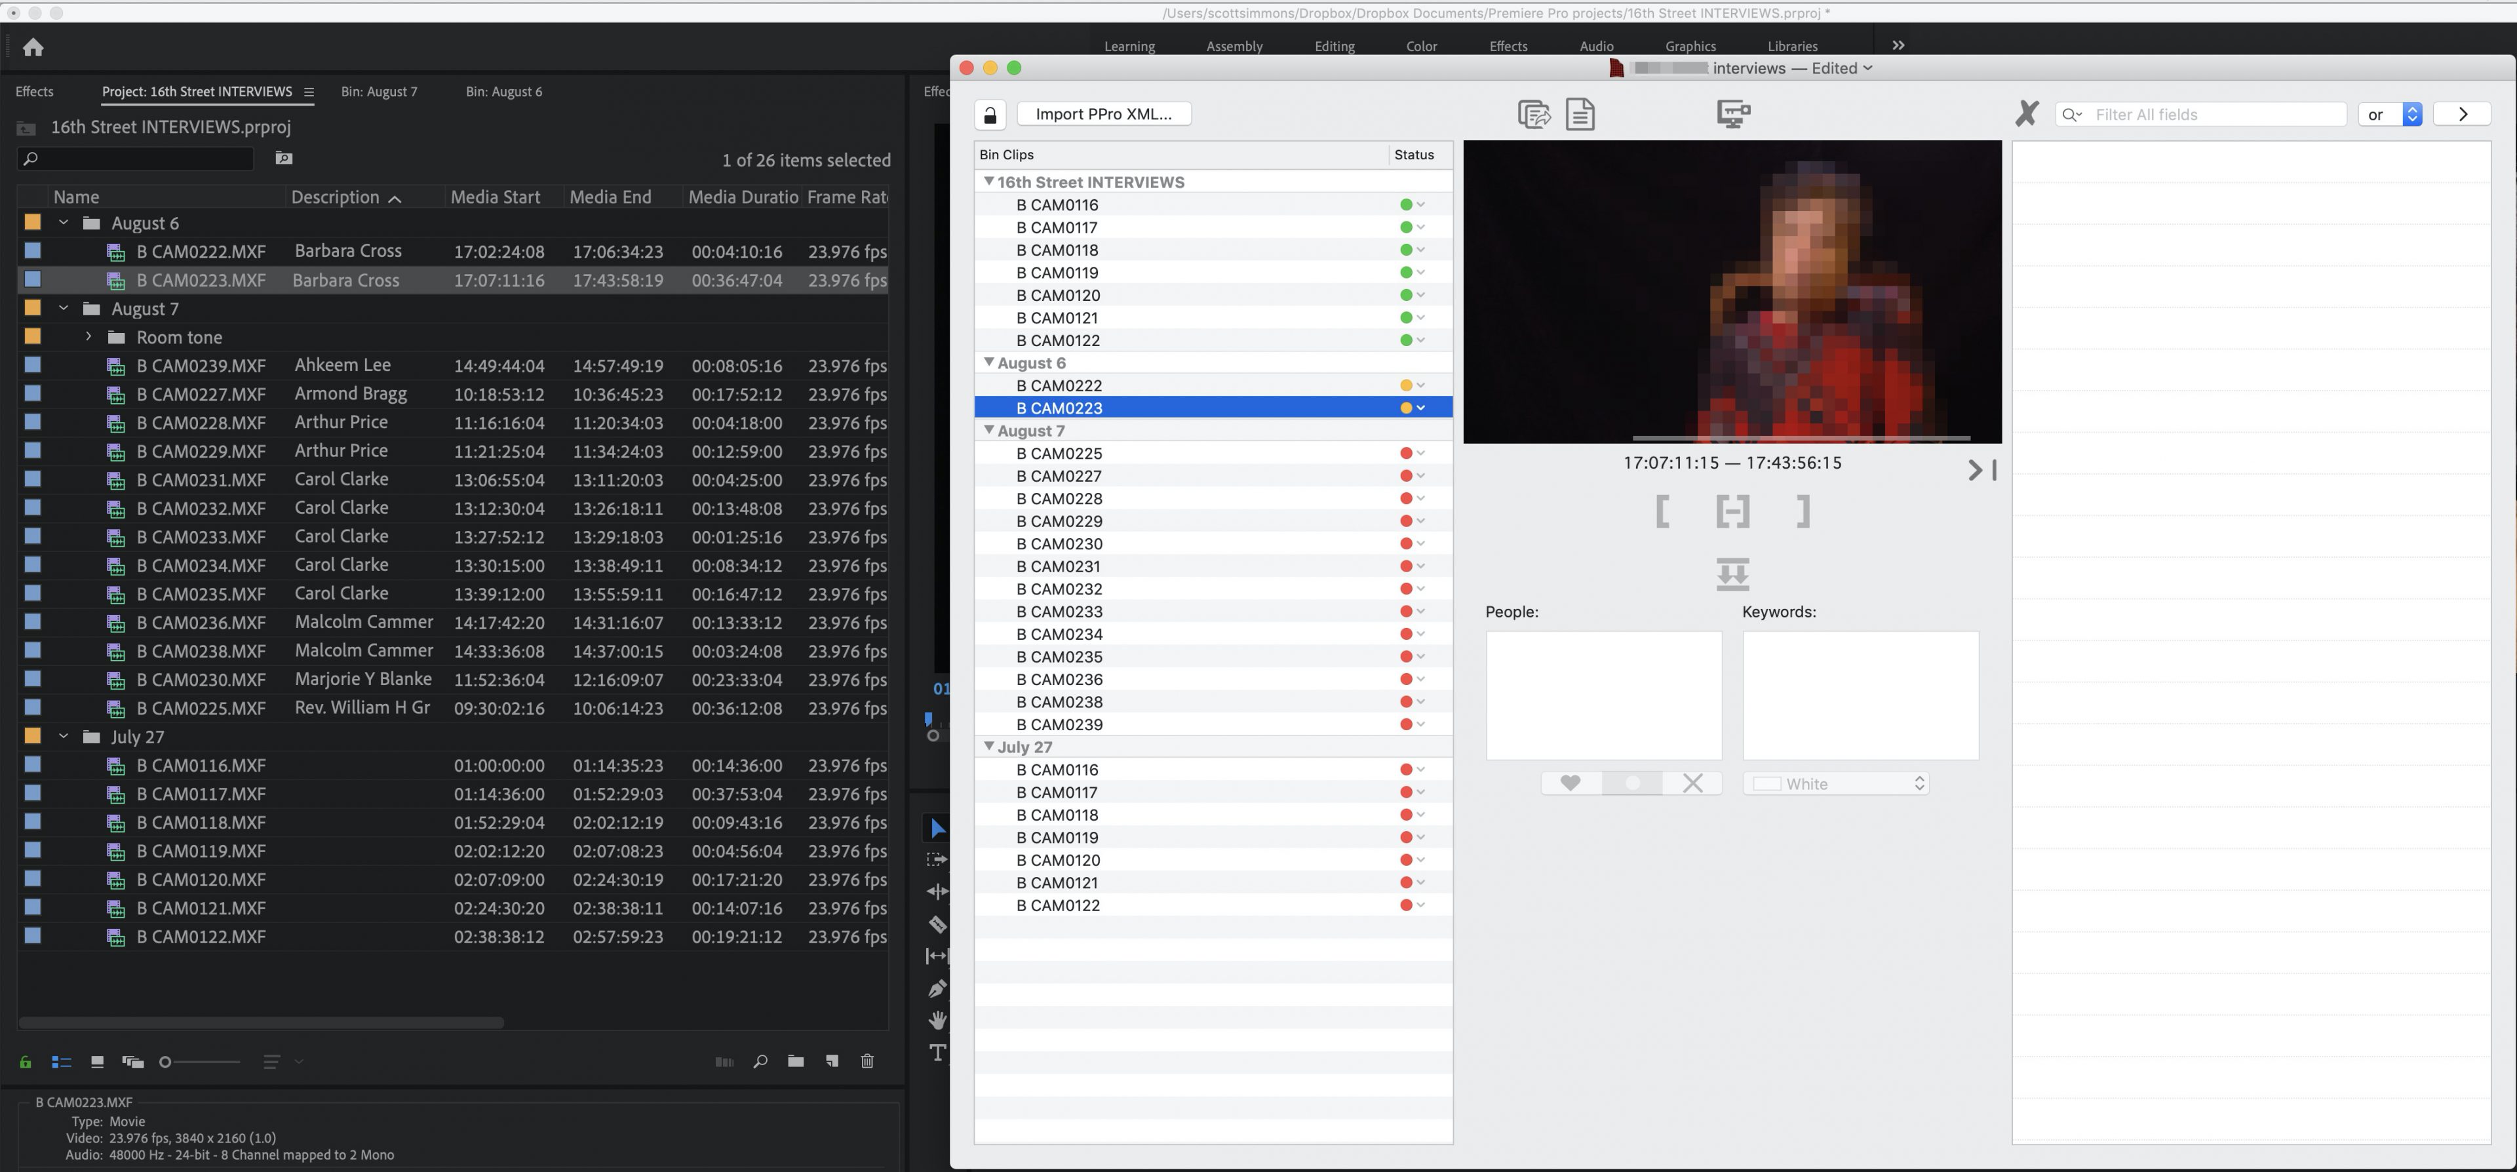Expand the August 6 bin folder

click(63, 222)
